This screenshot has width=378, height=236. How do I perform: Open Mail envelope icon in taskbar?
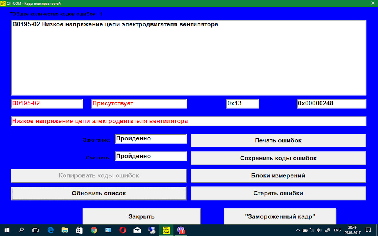point(137,230)
